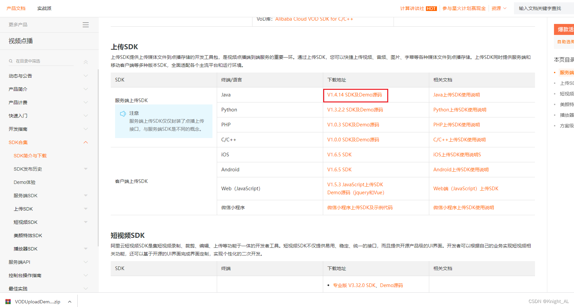Download the Java V1.4.14 SDK及Demo源码
The image size is (574, 307).
(x=355, y=95)
